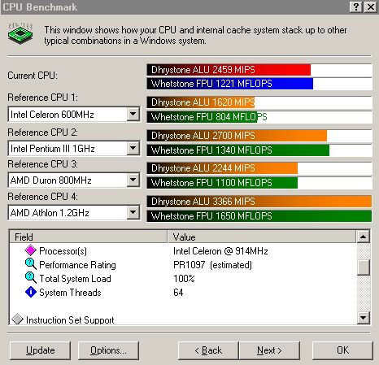This screenshot has width=379, height=365.
Task: Confirm with the OK button
Action: tap(342, 350)
